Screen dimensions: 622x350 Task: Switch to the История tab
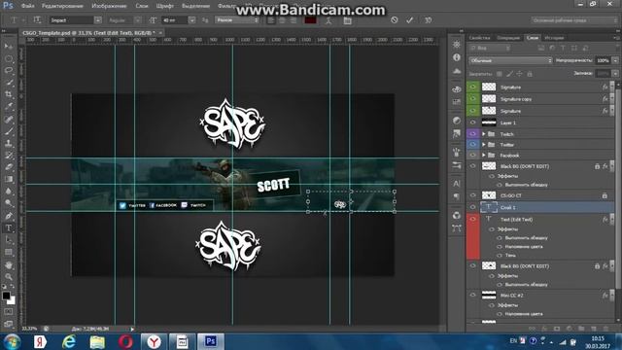[x=554, y=38]
